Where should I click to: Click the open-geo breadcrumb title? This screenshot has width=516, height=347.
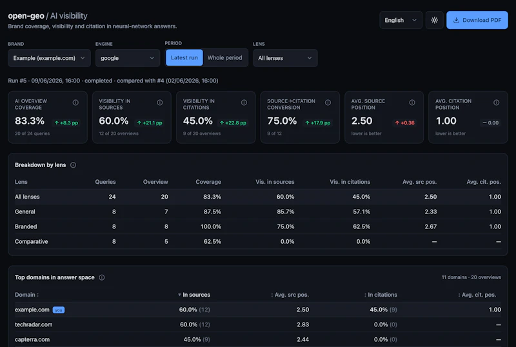point(26,16)
